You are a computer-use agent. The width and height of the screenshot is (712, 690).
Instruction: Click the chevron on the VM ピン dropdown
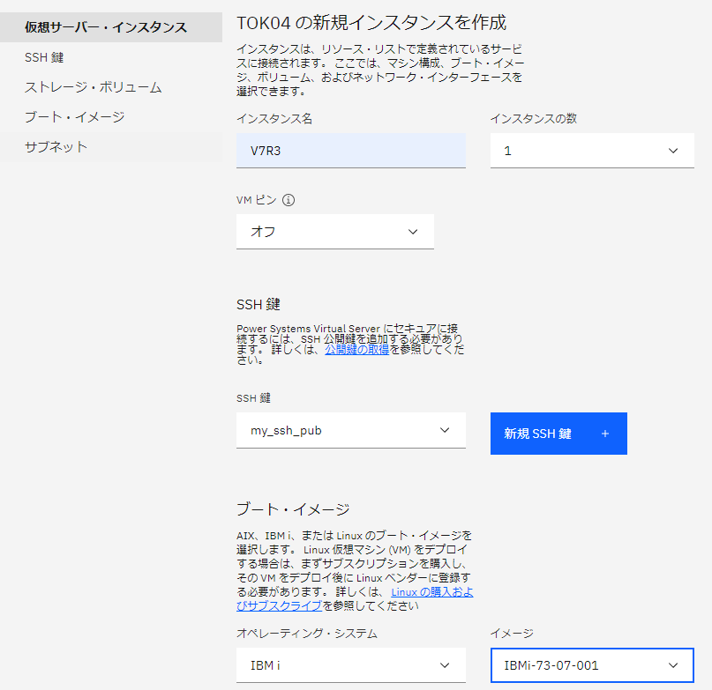(412, 231)
